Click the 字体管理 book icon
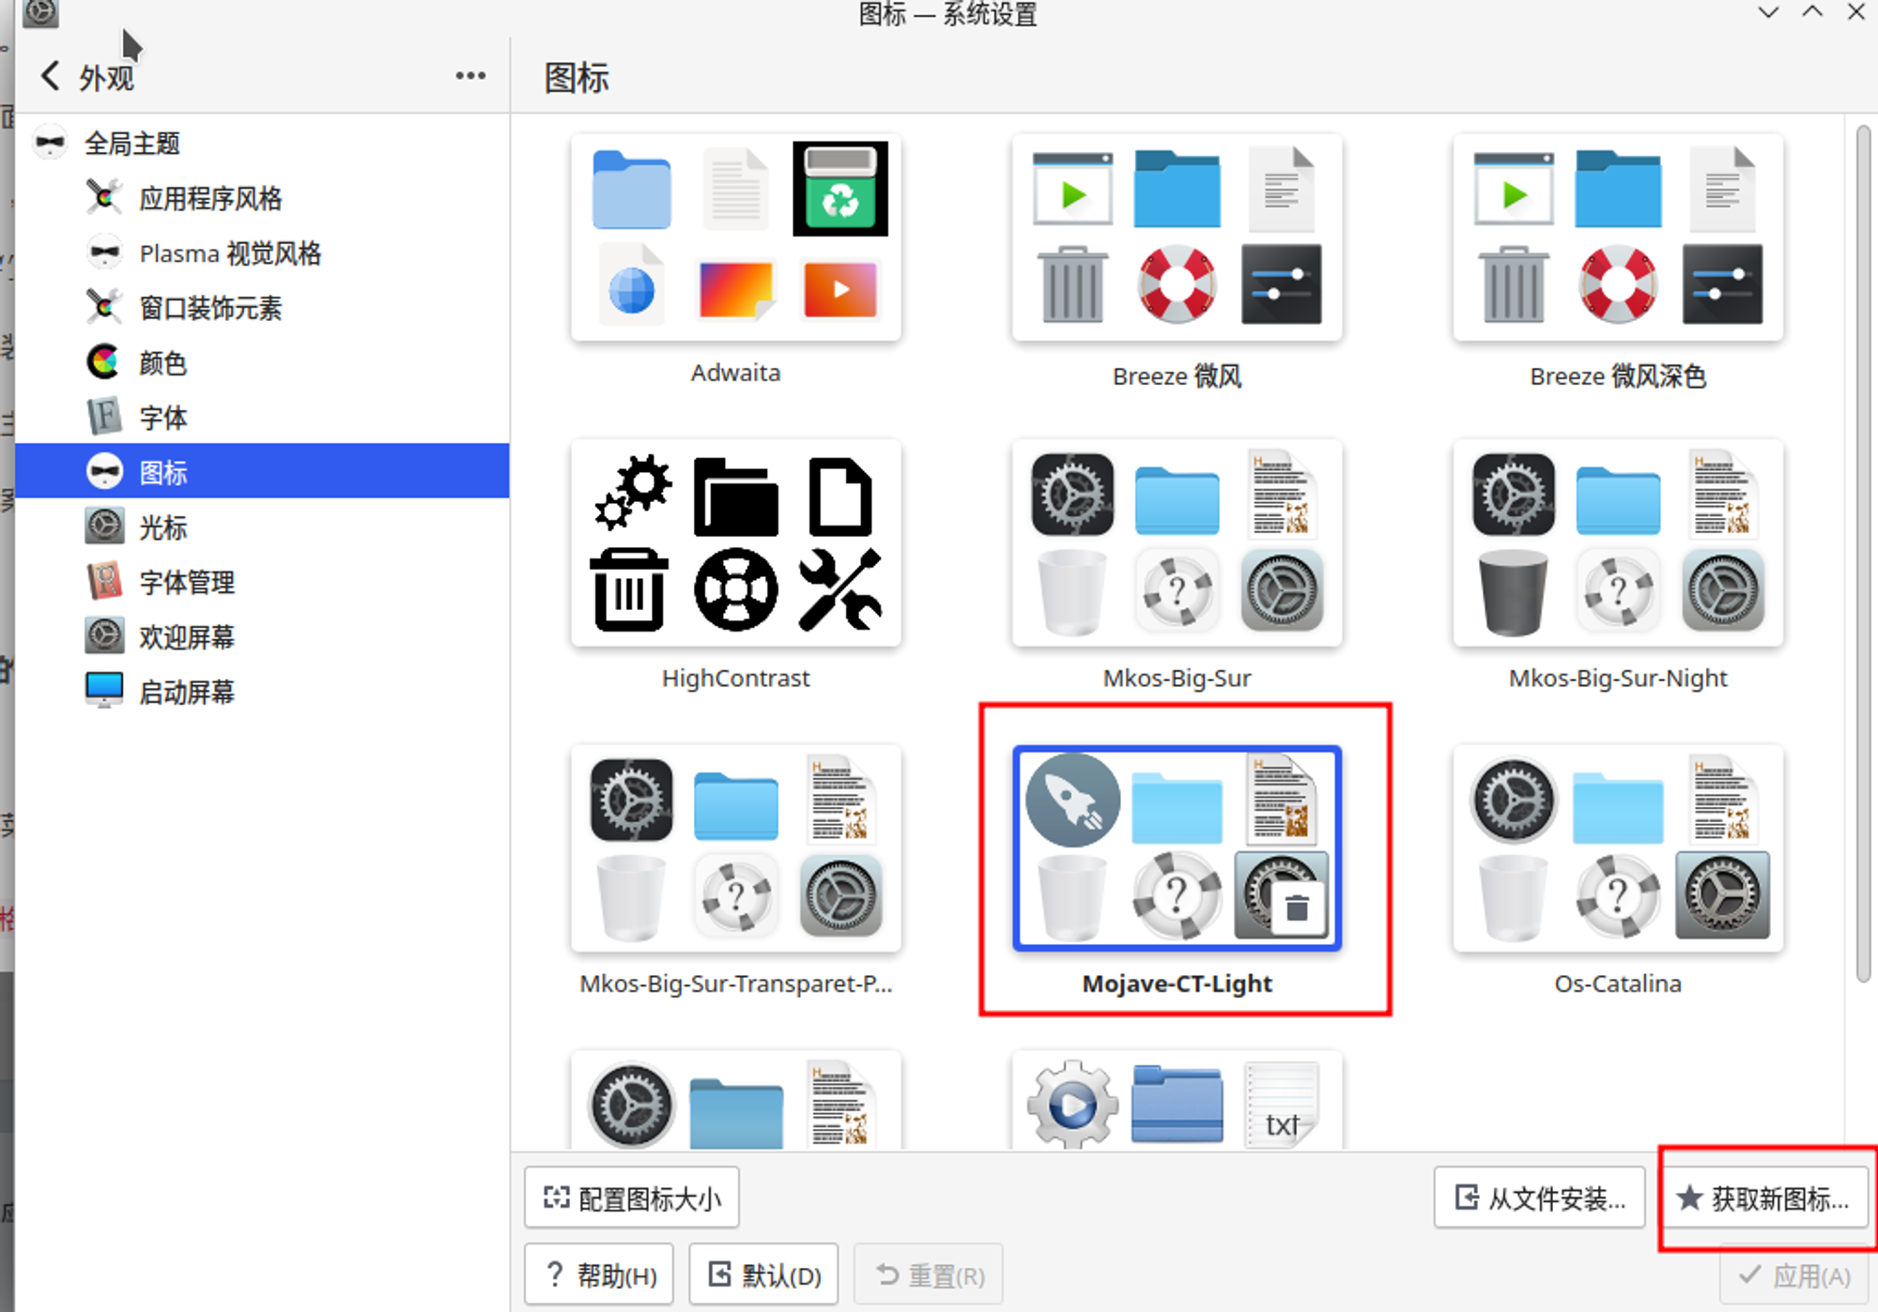This screenshot has height=1312, width=1878. (x=104, y=581)
